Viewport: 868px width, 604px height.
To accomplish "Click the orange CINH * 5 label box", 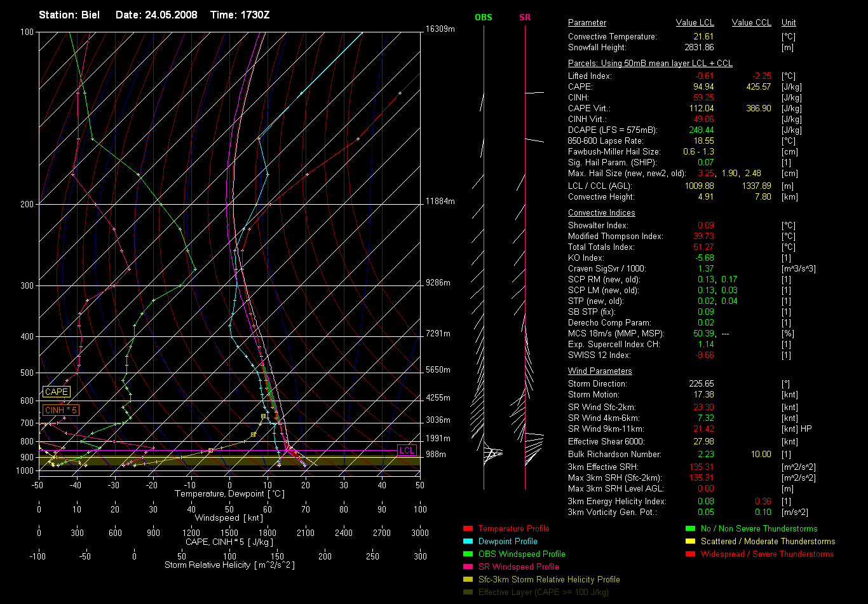I will [x=60, y=410].
